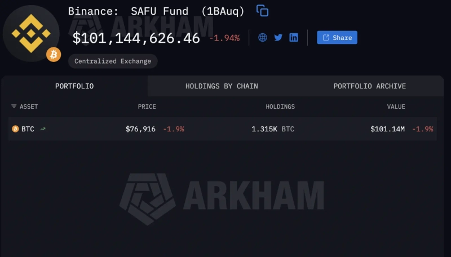Click the sort icon beside ASSET header

(x=14, y=107)
